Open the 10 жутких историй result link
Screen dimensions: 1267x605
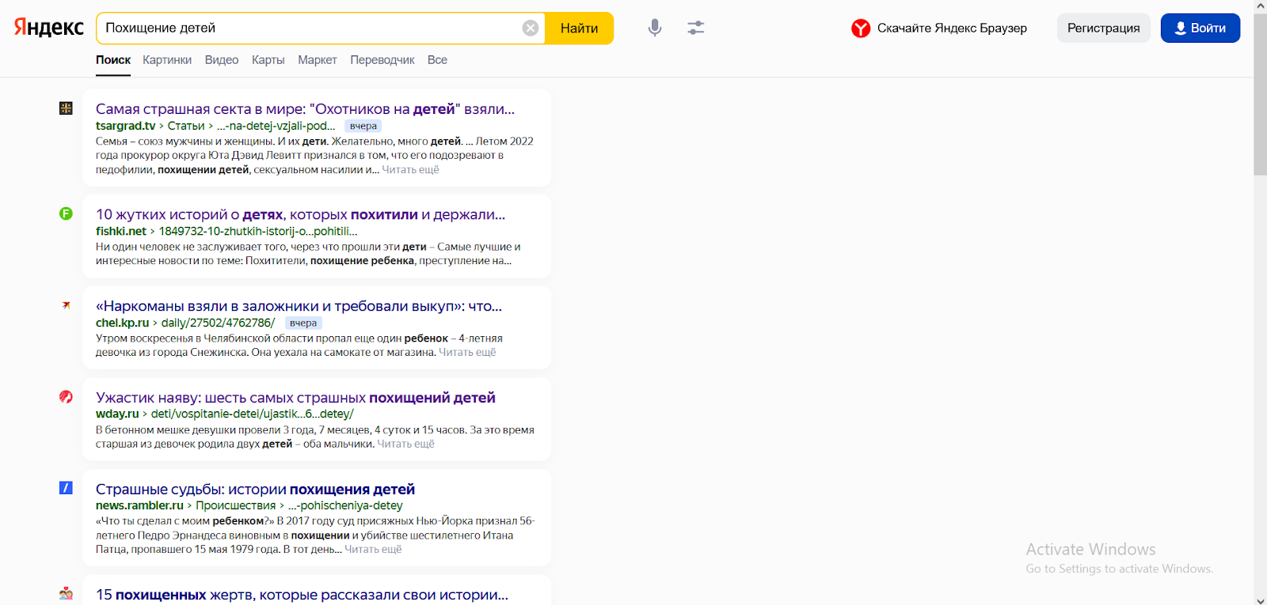[x=300, y=214]
